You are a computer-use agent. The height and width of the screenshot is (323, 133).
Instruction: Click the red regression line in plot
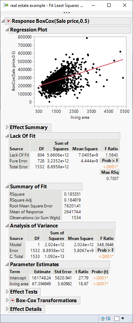(x=81, y=72)
